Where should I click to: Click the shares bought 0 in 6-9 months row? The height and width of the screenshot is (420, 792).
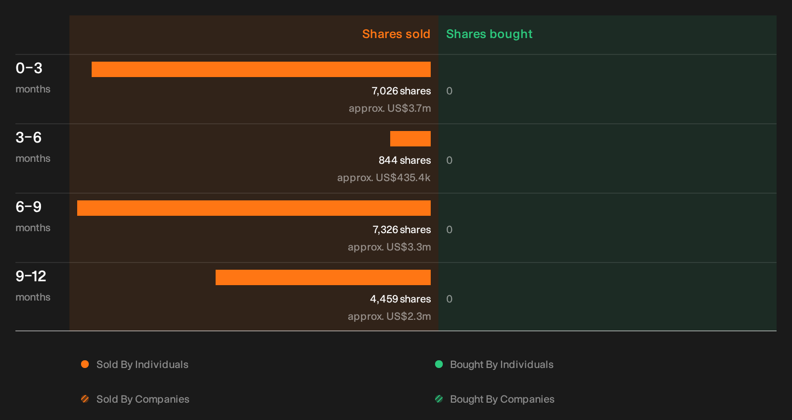[x=449, y=230]
